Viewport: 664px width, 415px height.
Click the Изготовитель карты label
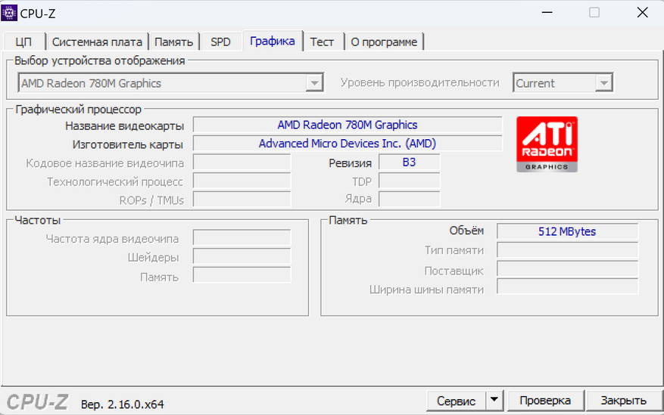click(x=128, y=144)
